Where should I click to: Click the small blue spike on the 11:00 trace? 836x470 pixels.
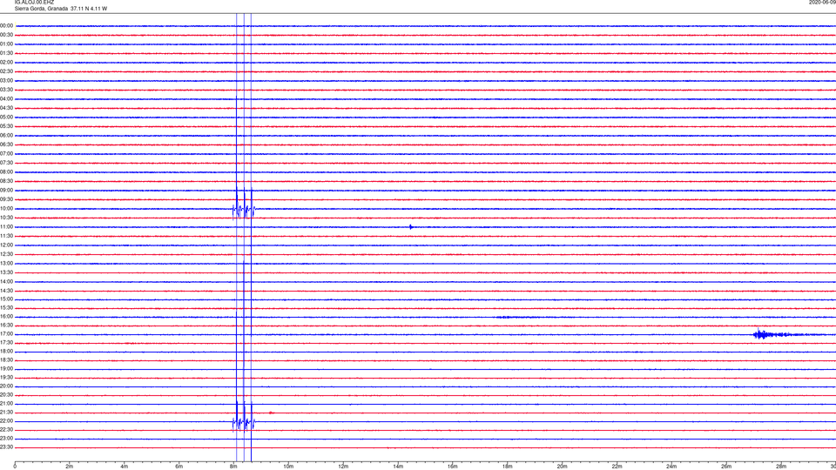click(410, 227)
